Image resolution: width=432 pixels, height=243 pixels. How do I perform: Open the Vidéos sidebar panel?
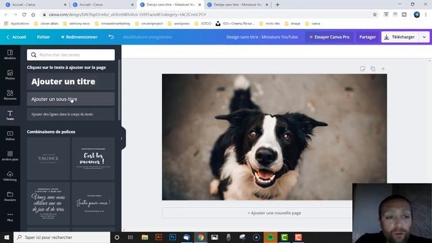(10, 136)
